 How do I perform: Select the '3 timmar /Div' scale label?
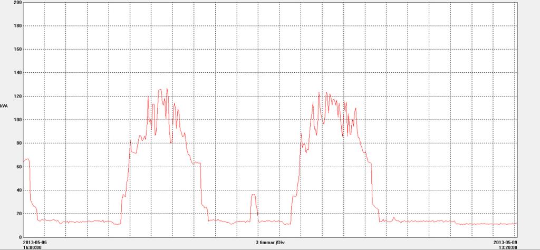coord(270,242)
